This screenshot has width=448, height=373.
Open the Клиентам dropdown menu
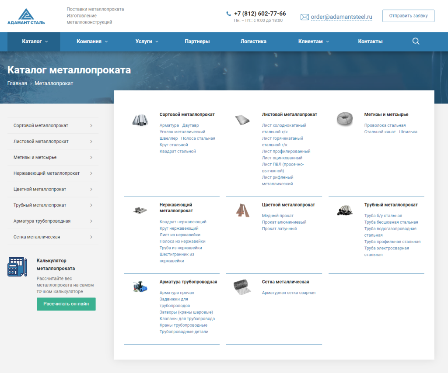point(313,41)
